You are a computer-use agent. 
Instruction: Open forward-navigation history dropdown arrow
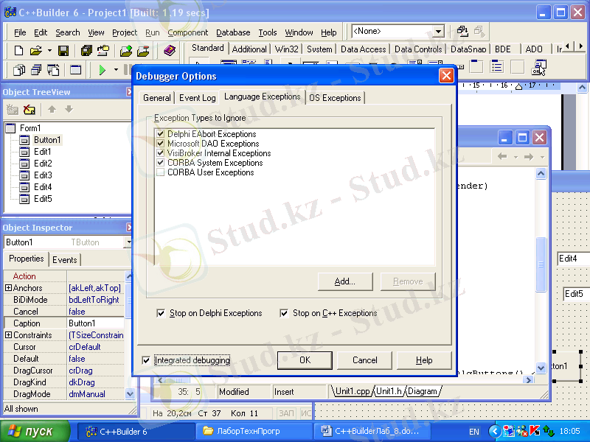coord(542,157)
